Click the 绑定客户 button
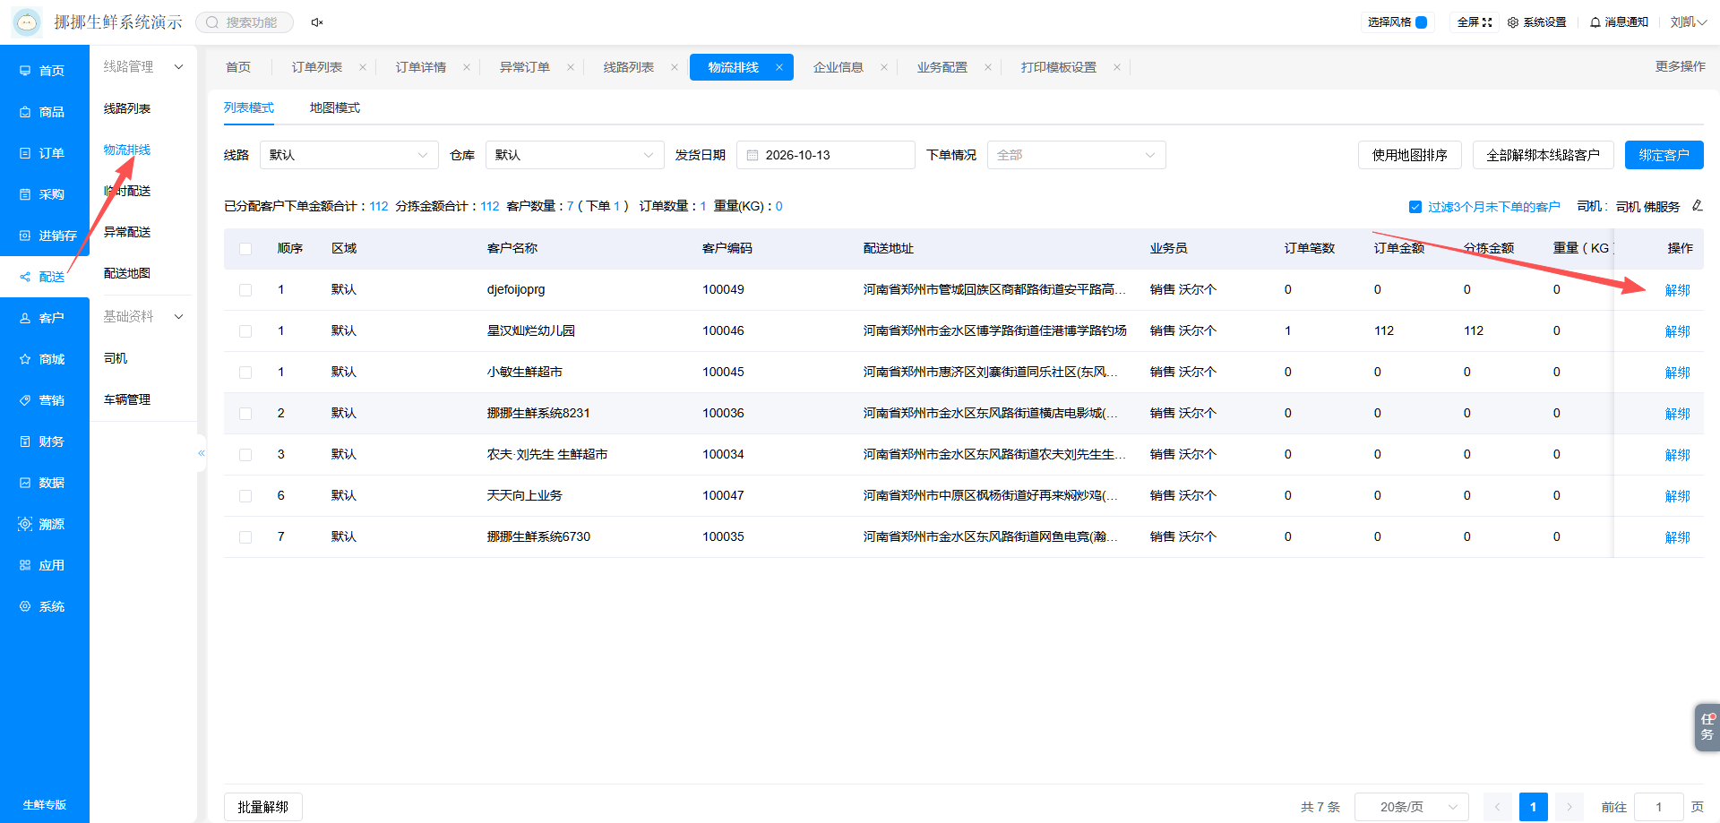Viewport: 1720px width, 823px height. pyautogui.click(x=1664, y=155)
